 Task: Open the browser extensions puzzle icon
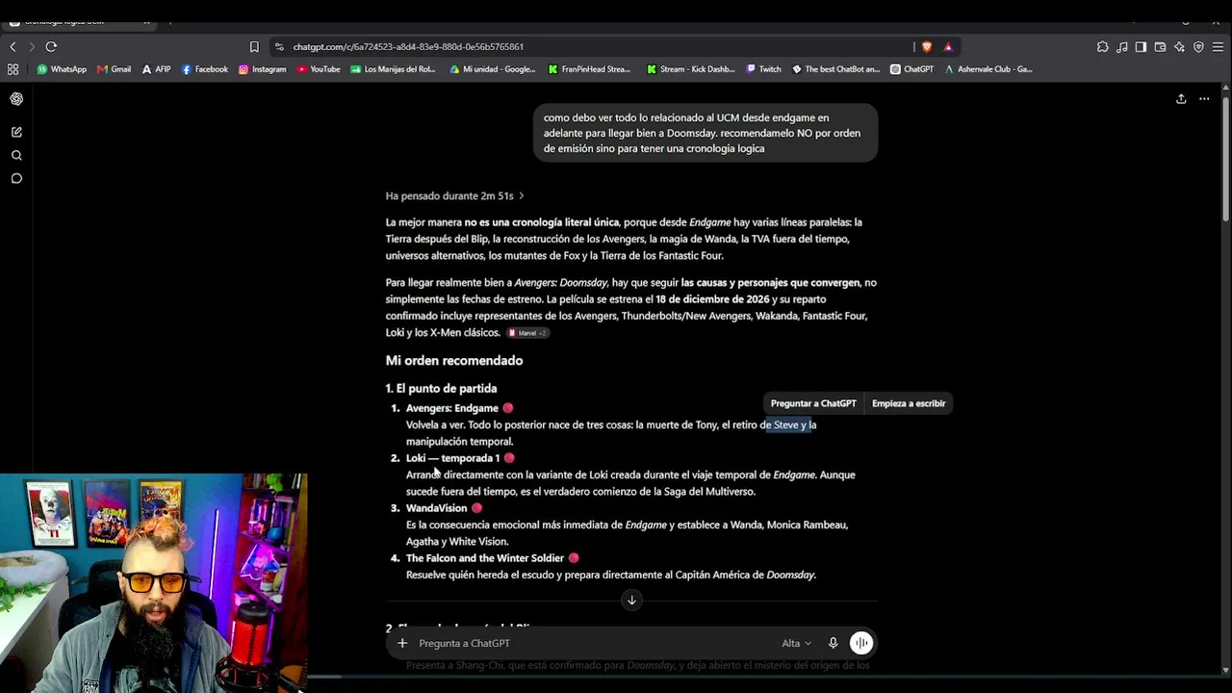1102,46
